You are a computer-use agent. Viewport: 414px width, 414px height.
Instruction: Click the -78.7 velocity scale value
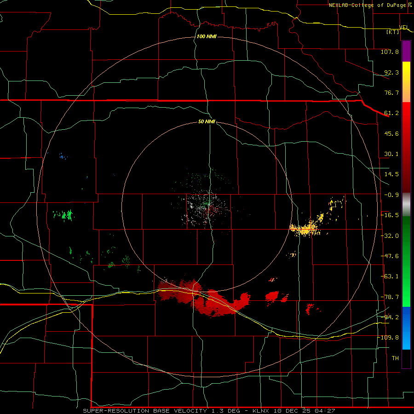click(x=390, y=297)
